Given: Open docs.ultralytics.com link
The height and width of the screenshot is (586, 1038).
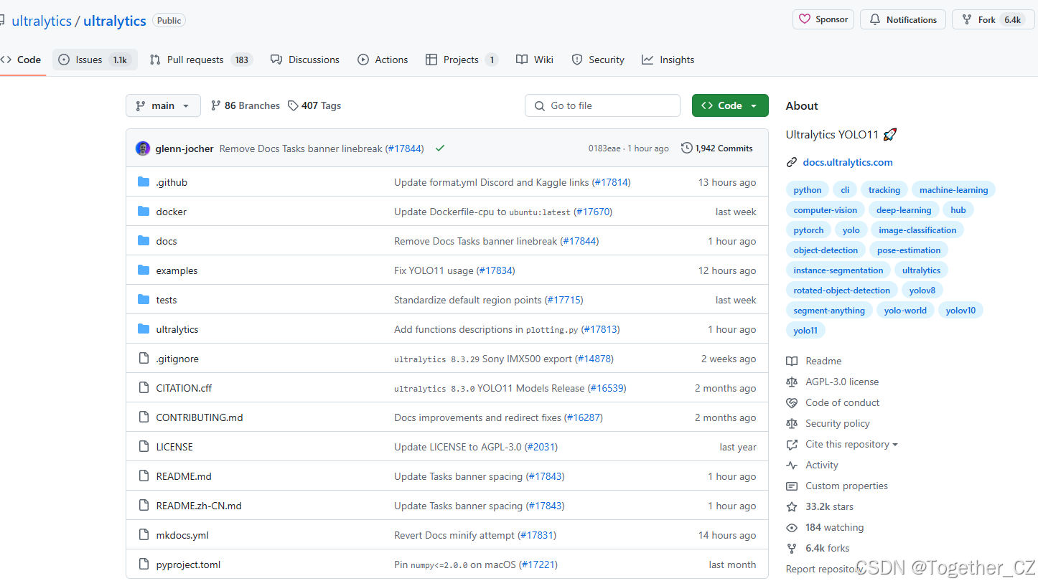Looking at the screenshot, I should [x=848, y=162].
